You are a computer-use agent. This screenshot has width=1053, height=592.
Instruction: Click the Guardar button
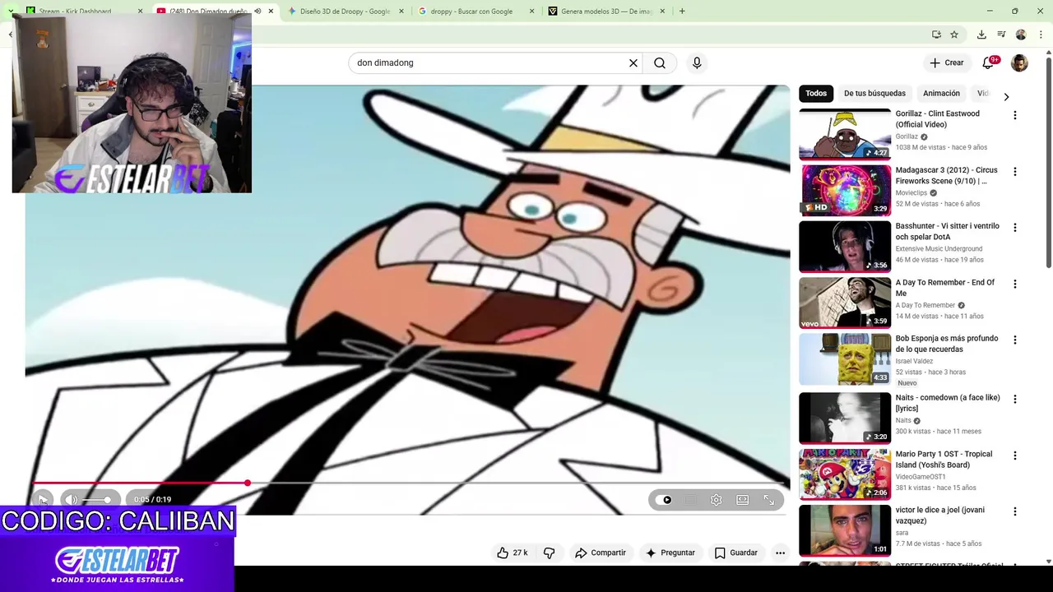tap(735, 553)
